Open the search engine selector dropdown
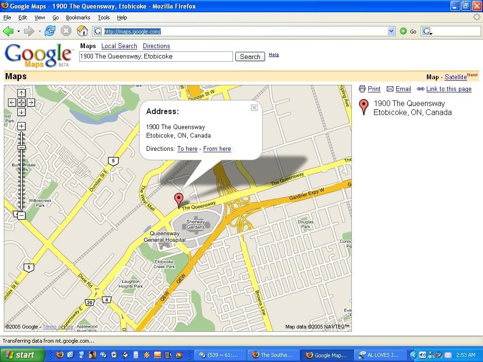Image resolution: width=483 pixels, height=362 pixels. coord(427,31)
